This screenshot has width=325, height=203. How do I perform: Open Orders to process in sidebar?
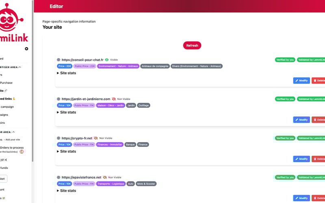(x=12, y=148)
